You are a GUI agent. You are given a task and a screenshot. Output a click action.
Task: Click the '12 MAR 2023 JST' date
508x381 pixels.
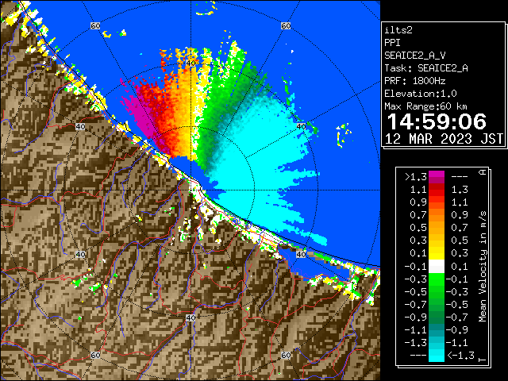444,139
